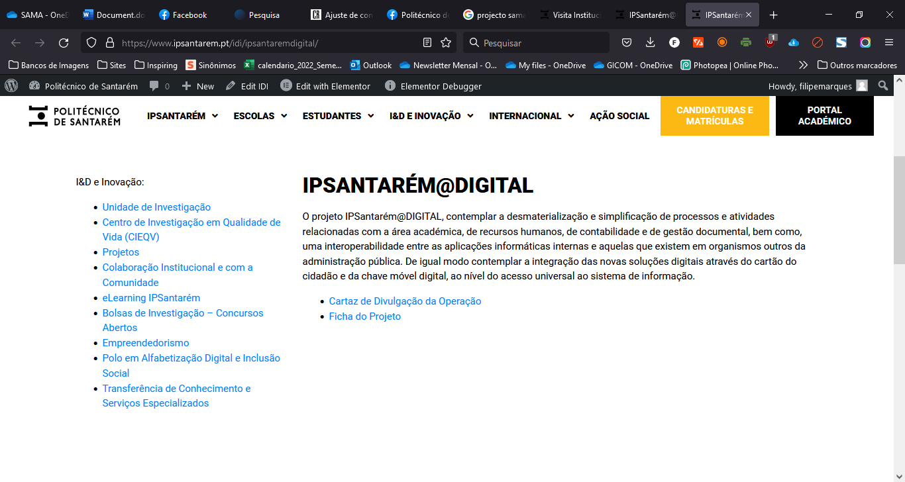Open the Photopea bookmark
The height and width of the screenshot is (482, 905).
click(729, 65)
